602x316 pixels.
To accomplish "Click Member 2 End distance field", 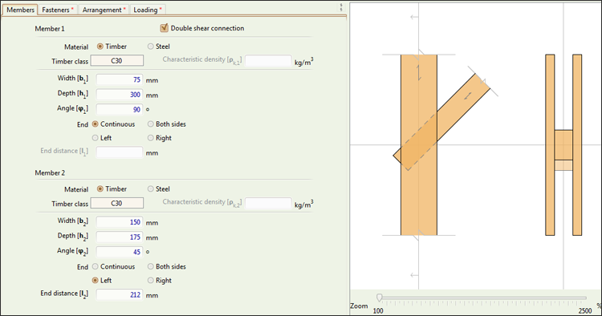I will (120, 294).
